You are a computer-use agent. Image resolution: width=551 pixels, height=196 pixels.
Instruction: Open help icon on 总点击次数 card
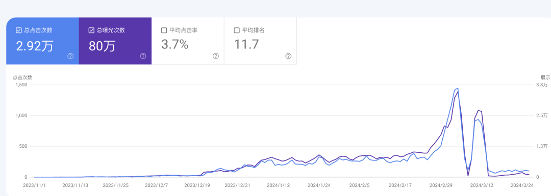70,56
